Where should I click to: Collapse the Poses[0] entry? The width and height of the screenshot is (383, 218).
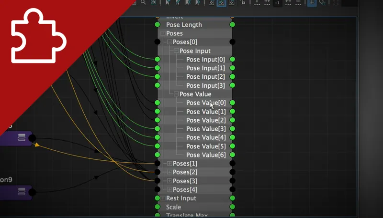click(x=169, y=42)
